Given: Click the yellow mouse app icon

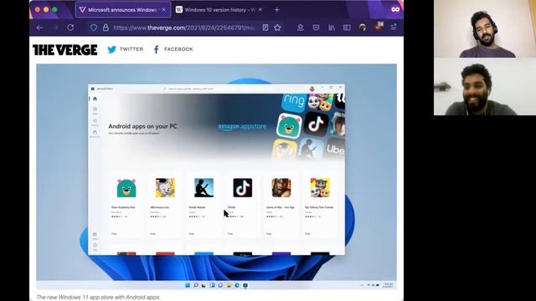Looking at the screenshot, I should tap(165, 187).
